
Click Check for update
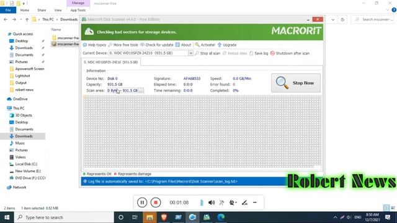(157, 45)
